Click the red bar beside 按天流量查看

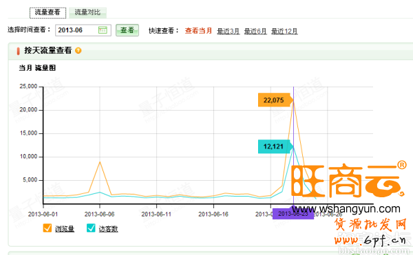(18, 51)
